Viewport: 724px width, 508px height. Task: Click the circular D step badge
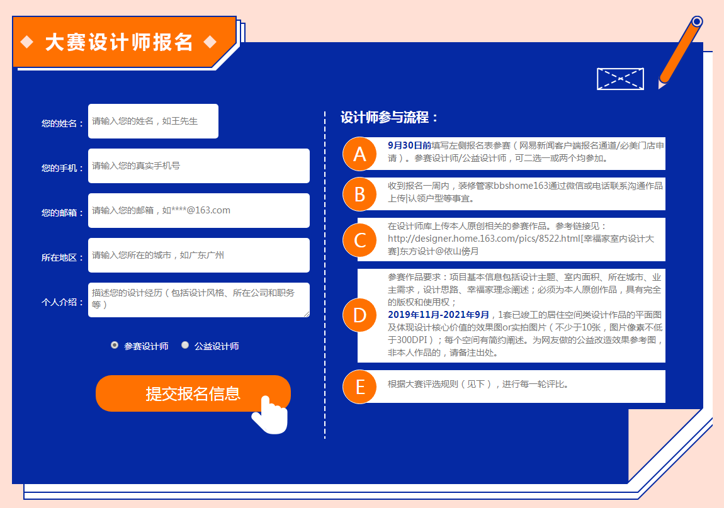[359, 315]
